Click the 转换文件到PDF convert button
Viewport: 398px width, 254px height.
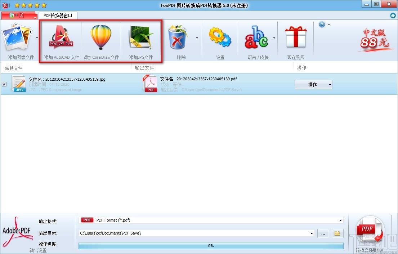[x=369, y=233]
